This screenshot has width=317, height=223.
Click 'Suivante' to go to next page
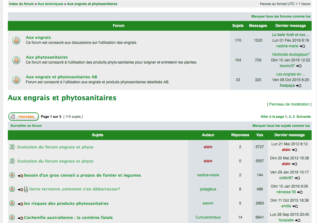(x=304, y=117)
